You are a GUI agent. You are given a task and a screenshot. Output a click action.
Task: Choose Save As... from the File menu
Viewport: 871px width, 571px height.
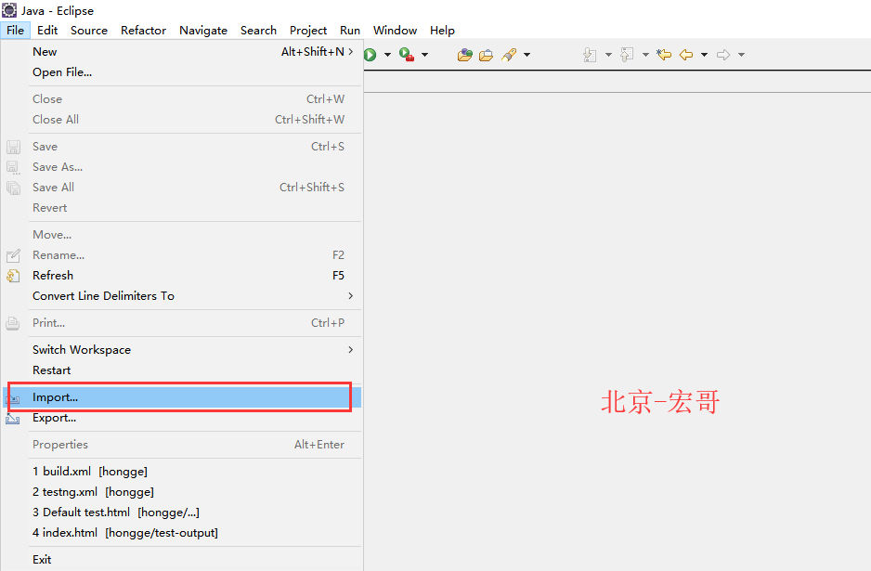(182, 167)
